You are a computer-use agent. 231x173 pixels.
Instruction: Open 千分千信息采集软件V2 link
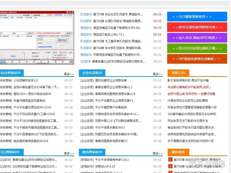coord(110,127)
